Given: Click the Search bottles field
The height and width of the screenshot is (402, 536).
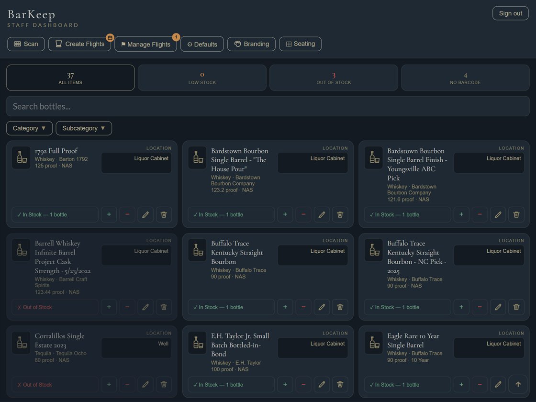Looking at the screenshot, I should pos(268,106).
